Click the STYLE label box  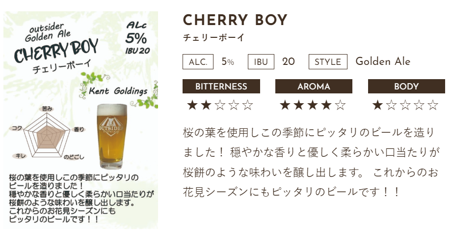[x=328, y=62]
